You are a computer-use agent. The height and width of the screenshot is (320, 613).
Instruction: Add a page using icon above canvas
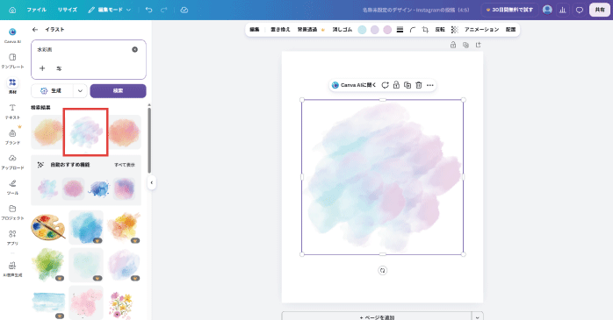coord(478,45)
